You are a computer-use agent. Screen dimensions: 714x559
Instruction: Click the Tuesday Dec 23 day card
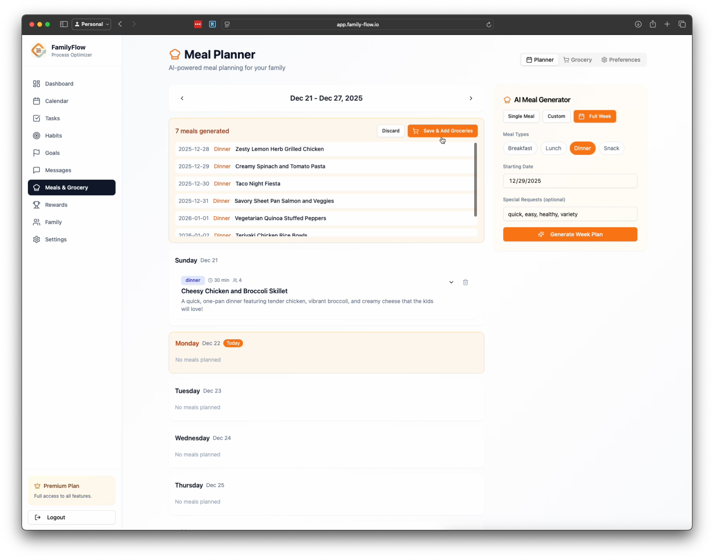[x=327, y=400]
